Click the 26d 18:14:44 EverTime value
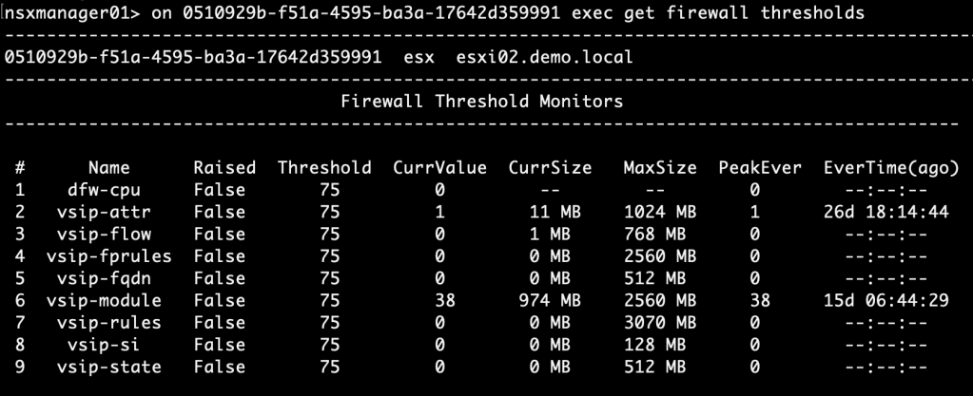This screenshot has width=973, height=396. tap(885, 212)
